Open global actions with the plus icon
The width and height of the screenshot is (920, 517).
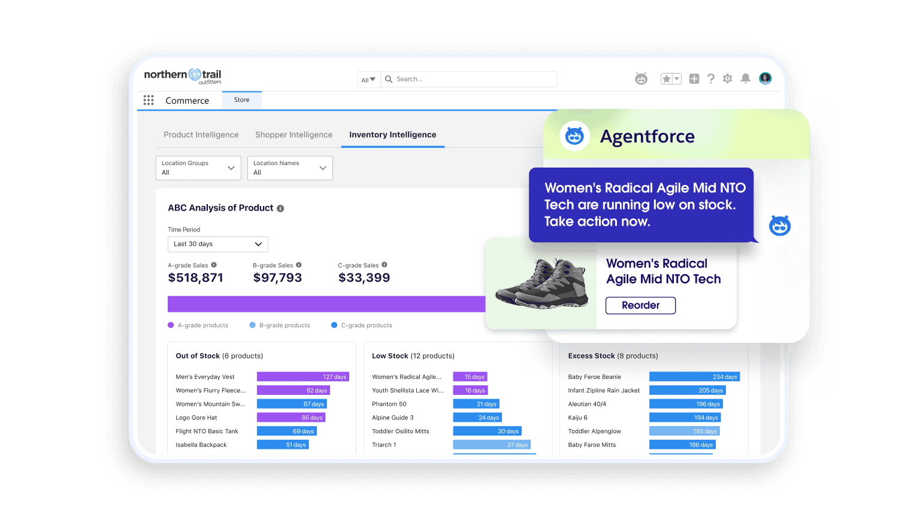(x=694, y=78)
